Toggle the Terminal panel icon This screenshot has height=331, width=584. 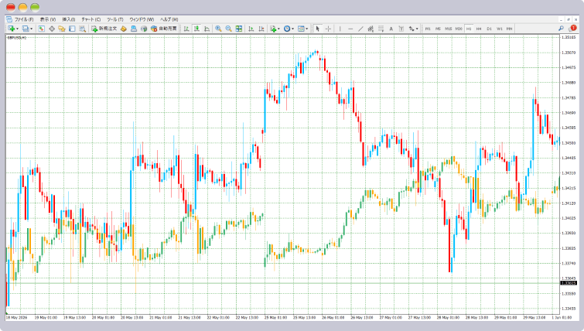point(72,29)
